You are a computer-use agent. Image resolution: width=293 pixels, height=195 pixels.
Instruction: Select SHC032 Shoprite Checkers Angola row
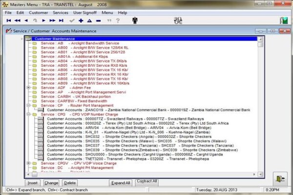pos(129,137)
